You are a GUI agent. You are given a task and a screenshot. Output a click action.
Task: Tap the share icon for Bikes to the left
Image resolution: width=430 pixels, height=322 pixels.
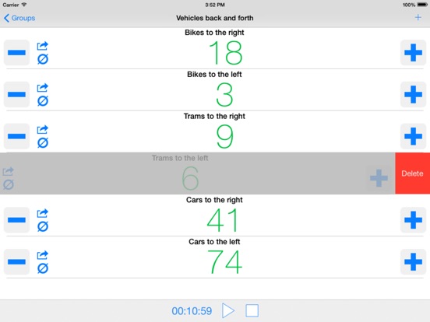tap(43, 88)
